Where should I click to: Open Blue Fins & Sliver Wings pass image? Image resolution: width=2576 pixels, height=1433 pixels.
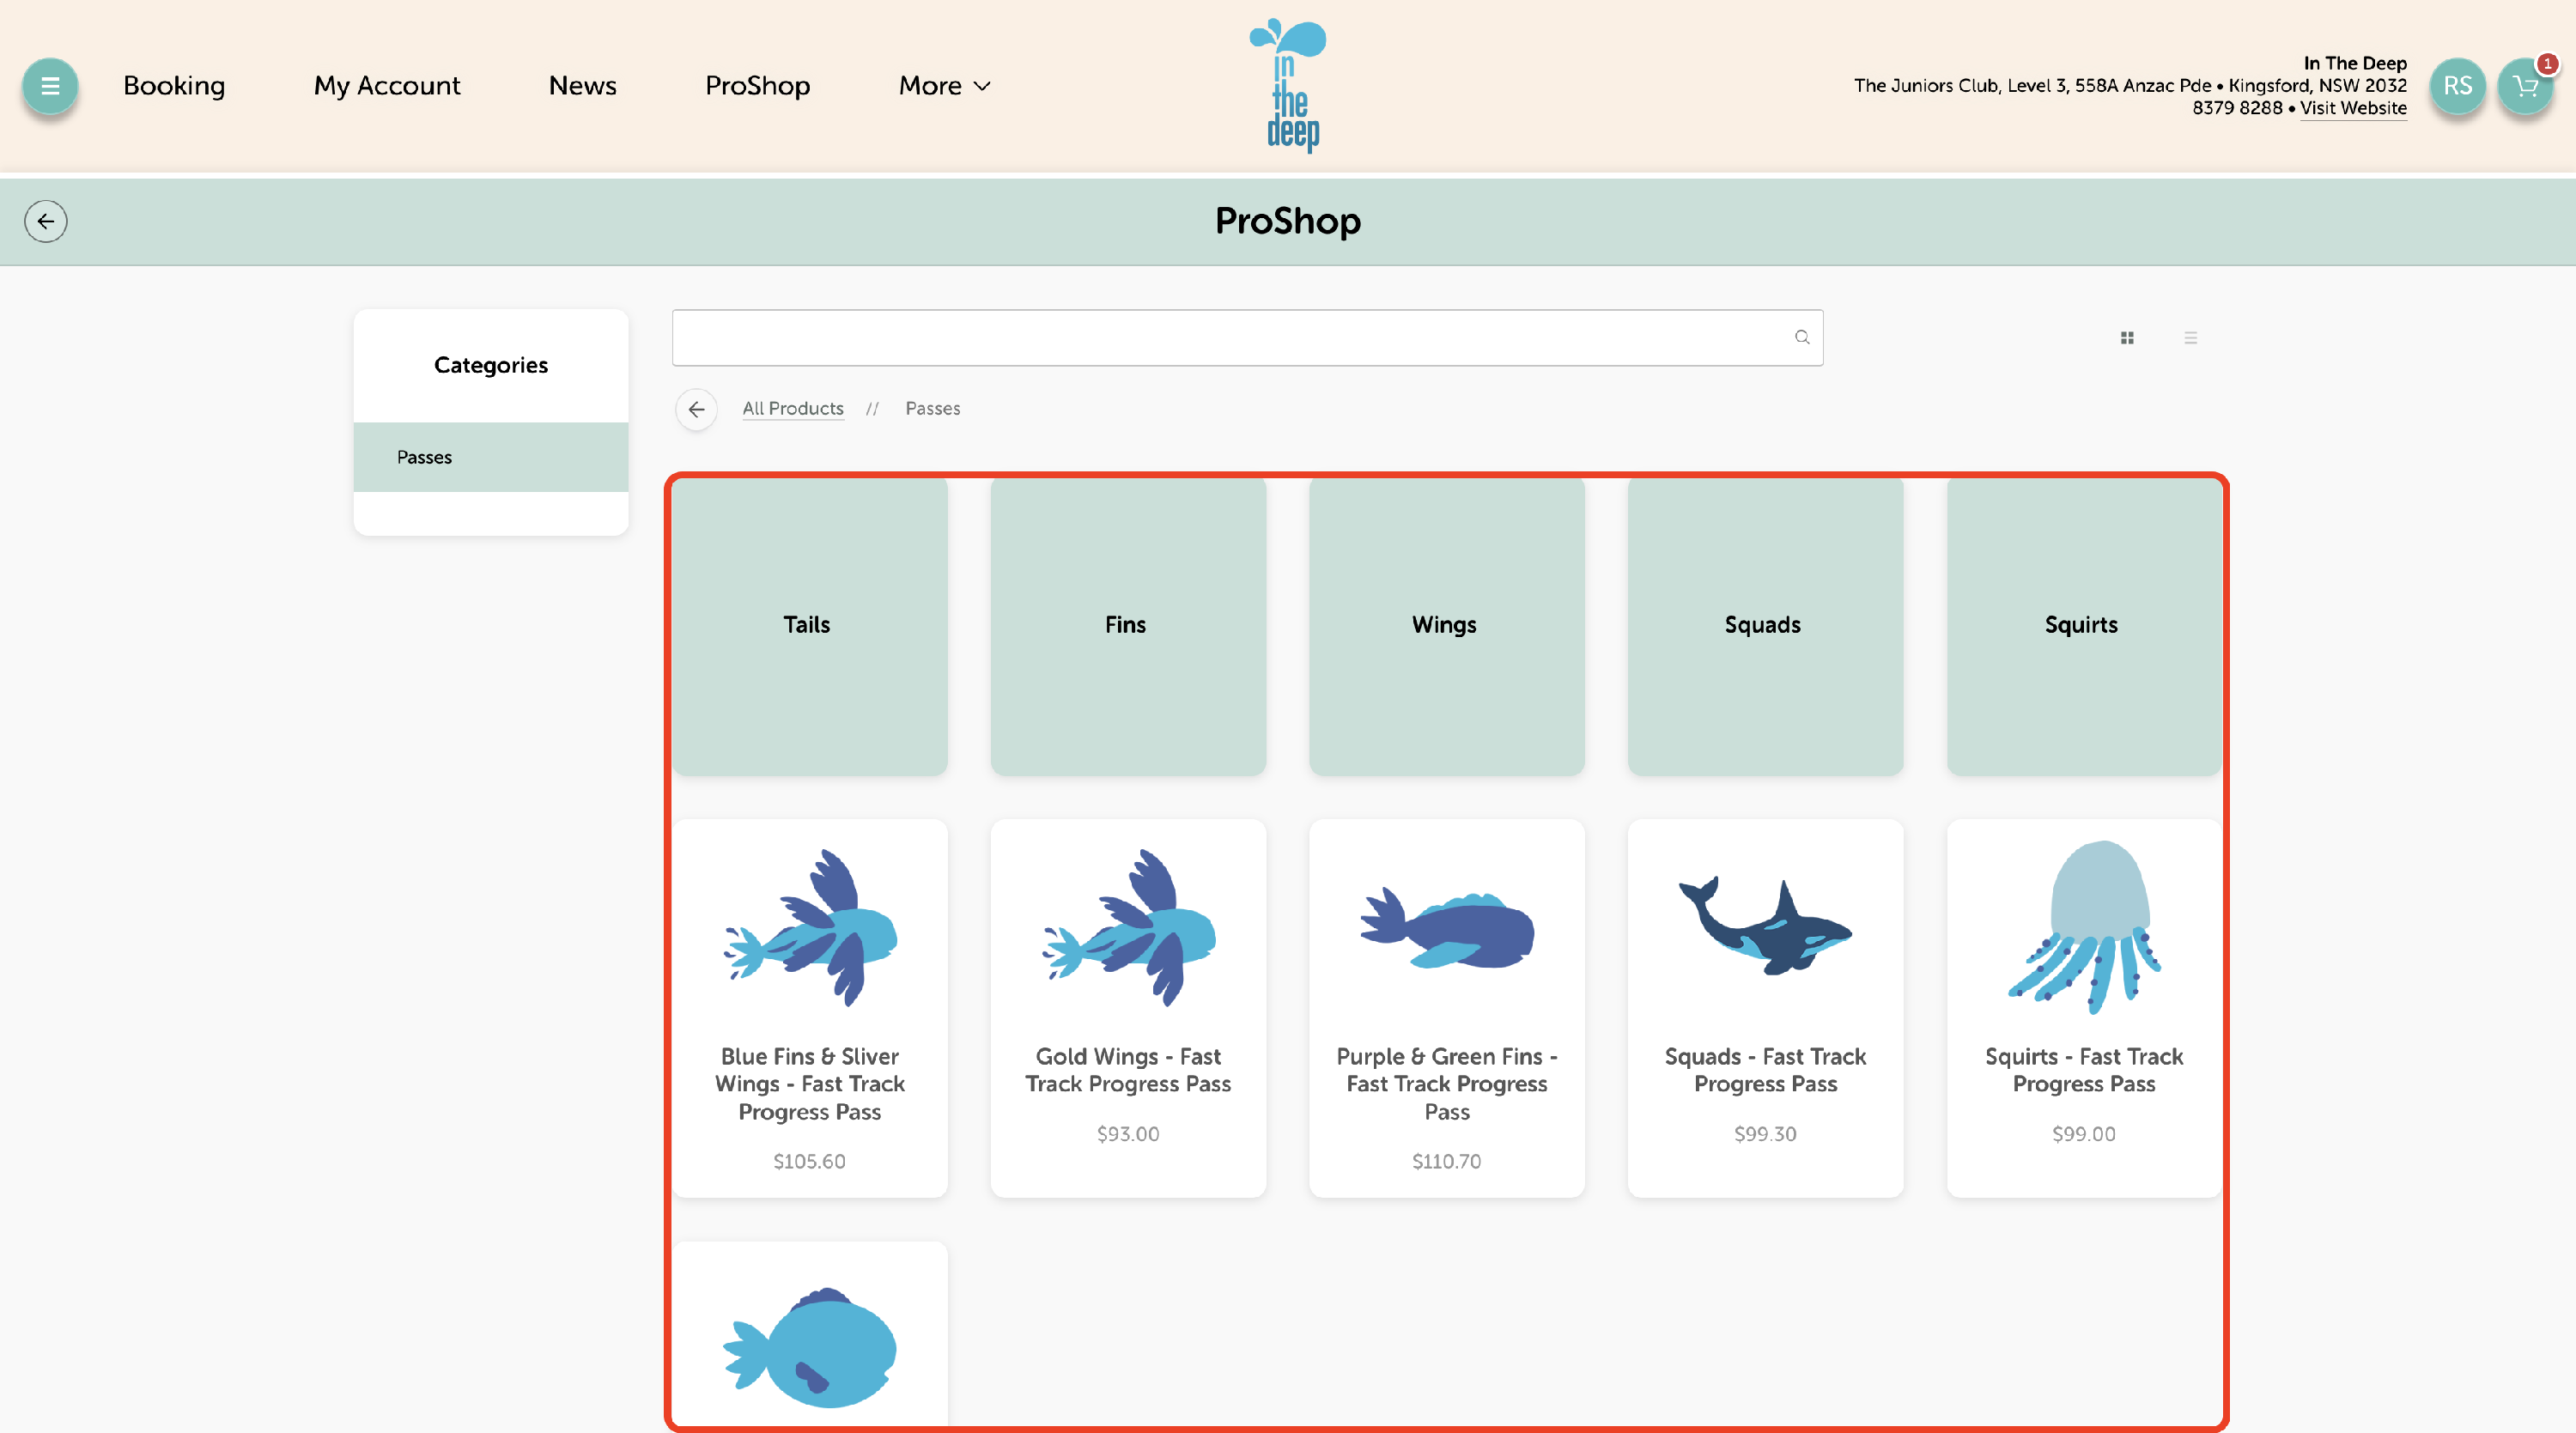810,928
